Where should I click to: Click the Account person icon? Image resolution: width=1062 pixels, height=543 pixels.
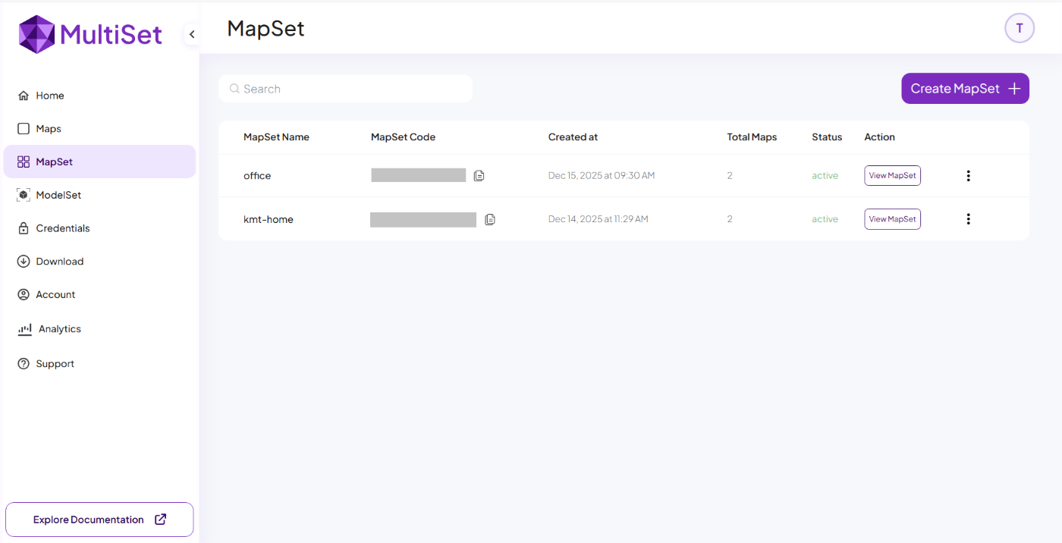point(24,294)
